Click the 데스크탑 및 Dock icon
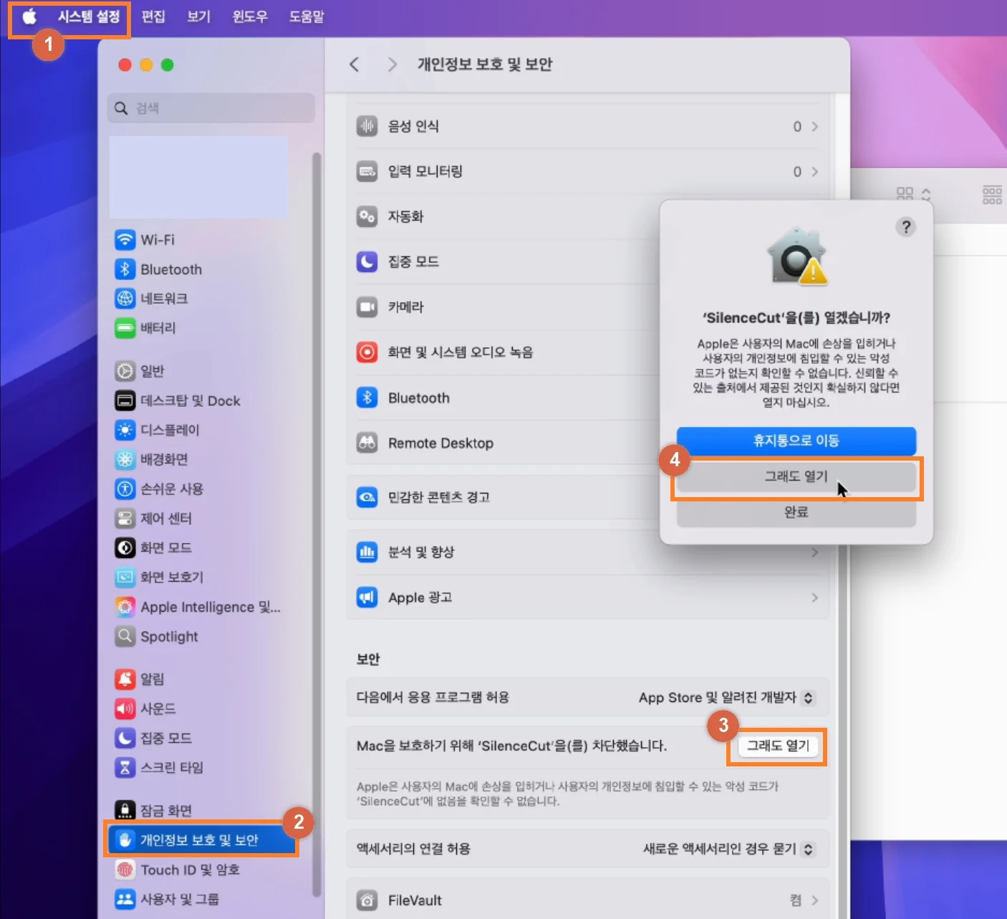Image resolution: width=1007 pixels, height=919 pixels. (x=125, y=400)
